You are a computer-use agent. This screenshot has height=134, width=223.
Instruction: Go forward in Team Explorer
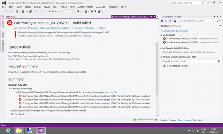point(166,21)
